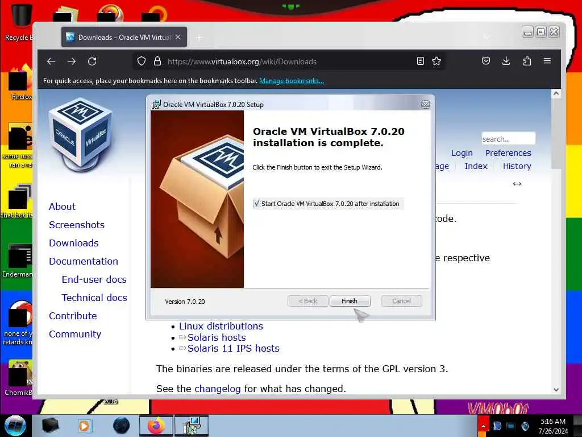Open Contribute in the site sidebar
The width and height of the screenshot is (582, 437).
(x=73, y=316)
